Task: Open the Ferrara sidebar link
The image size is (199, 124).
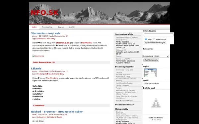Action: pos(118,88)
